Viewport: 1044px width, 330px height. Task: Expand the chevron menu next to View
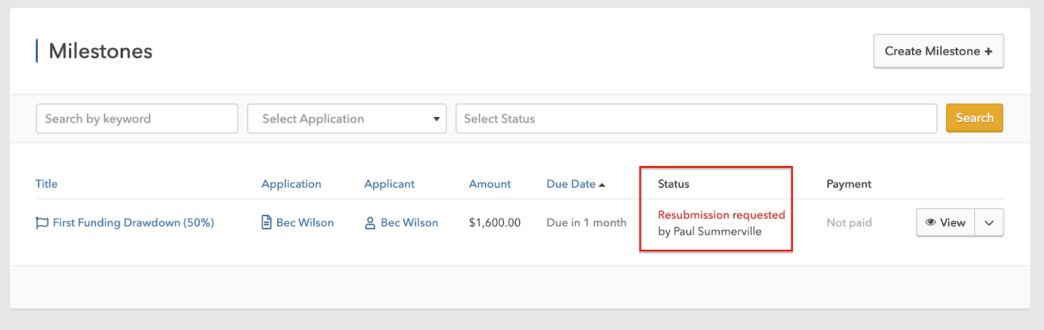[x=989, y=223]
